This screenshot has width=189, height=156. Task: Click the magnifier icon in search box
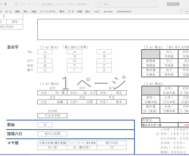(x=100, y=4)
